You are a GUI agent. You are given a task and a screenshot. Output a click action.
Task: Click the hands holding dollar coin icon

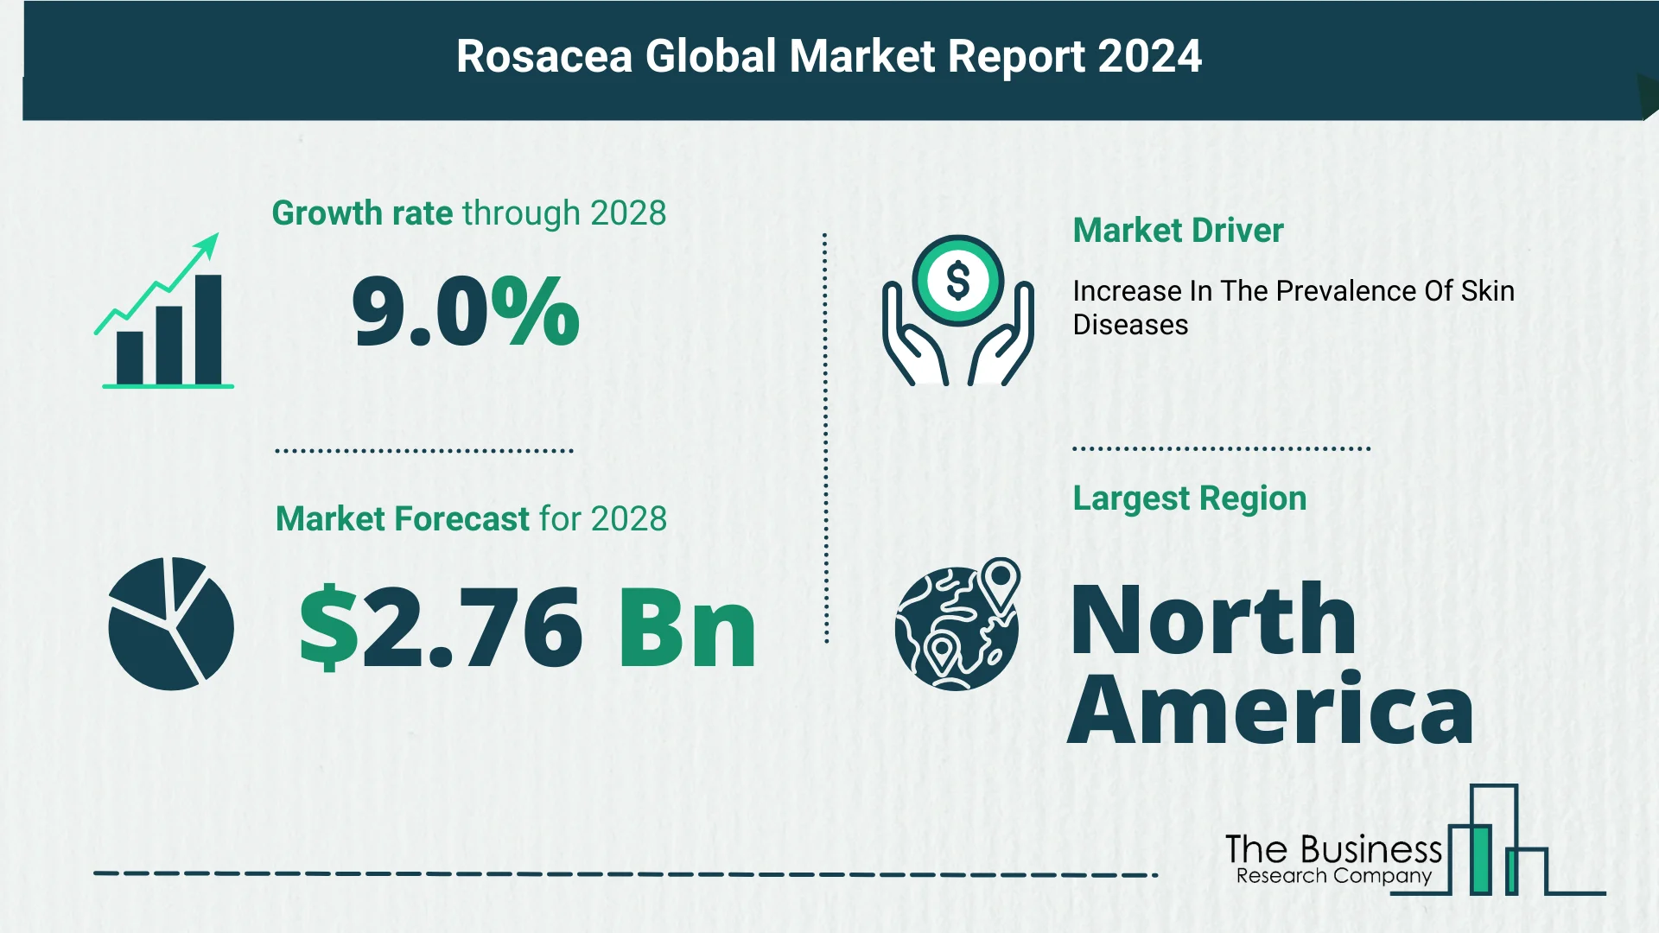pos(957,310)
